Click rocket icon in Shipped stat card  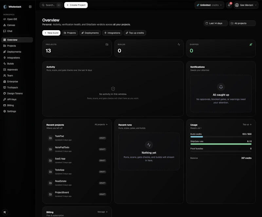click(x=251, y=44)
